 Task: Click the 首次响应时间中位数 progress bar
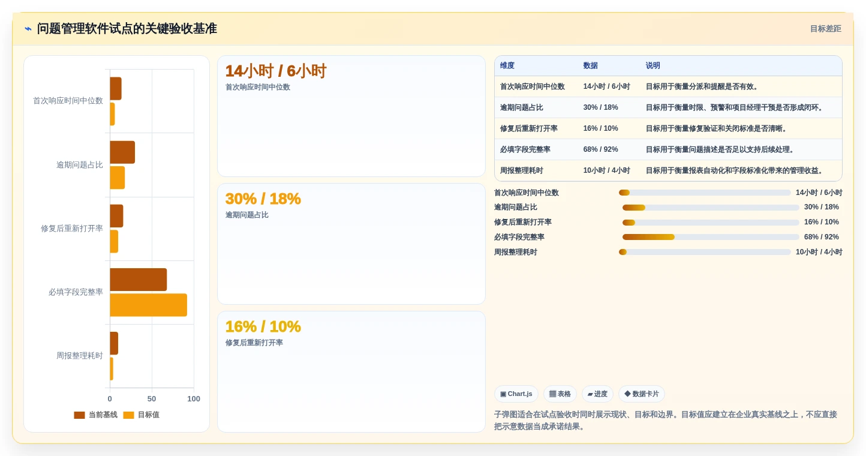coord(705,193)
